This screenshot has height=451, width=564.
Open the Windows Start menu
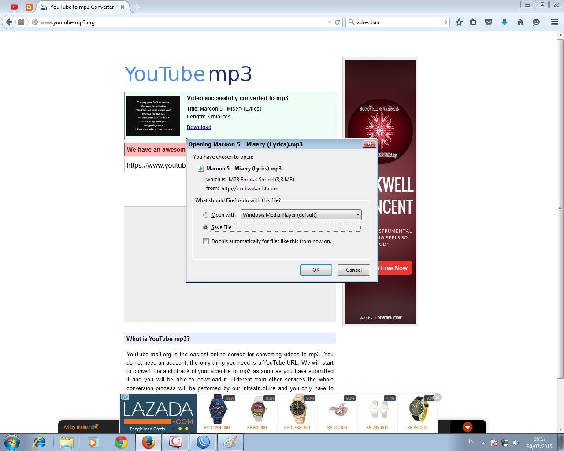[x=11, y=442]
